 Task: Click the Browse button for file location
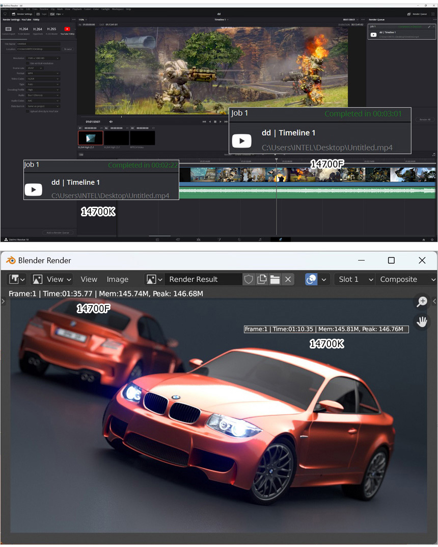pyautogui.click(x=68, y=49)
